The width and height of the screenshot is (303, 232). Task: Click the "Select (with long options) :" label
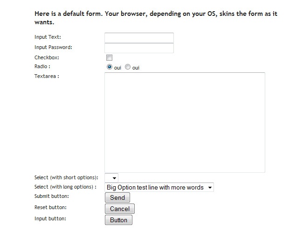[65, 187]
